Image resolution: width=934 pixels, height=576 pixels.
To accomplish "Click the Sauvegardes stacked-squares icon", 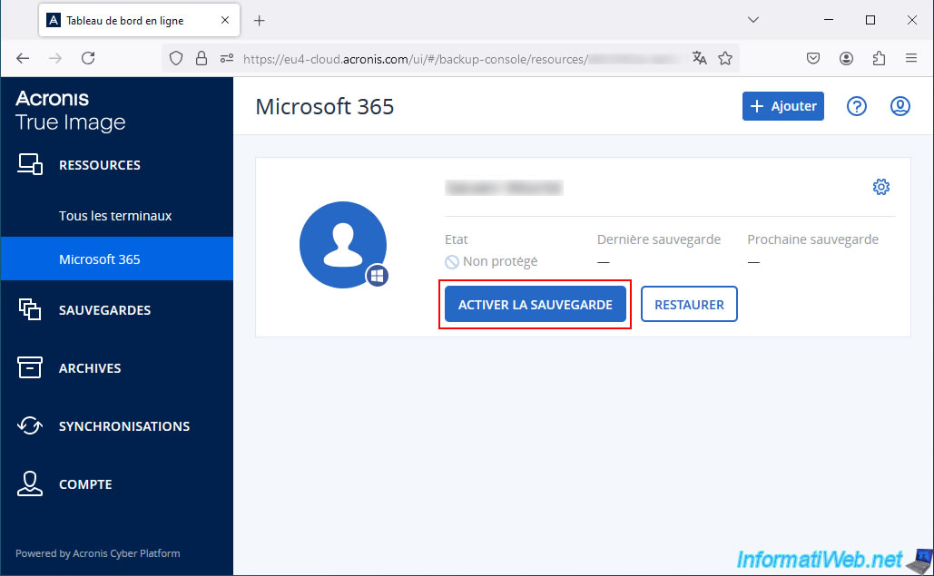I will point(30,310).
